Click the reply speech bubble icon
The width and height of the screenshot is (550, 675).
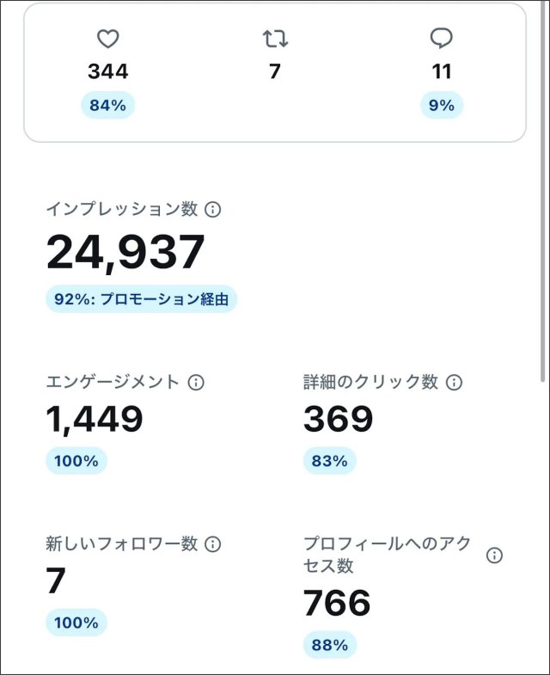[442, 39]
